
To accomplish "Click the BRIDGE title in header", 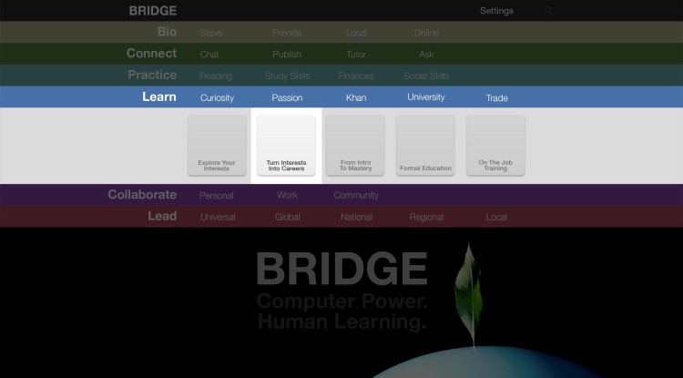I will coord(152,11).
